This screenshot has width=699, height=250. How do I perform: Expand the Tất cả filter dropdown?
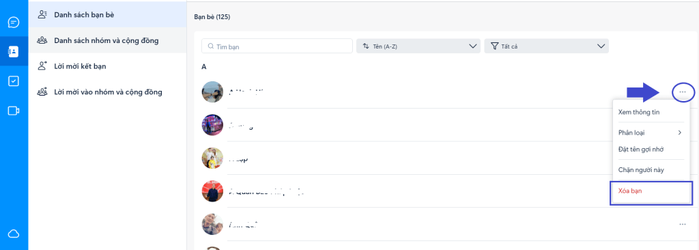547,46
